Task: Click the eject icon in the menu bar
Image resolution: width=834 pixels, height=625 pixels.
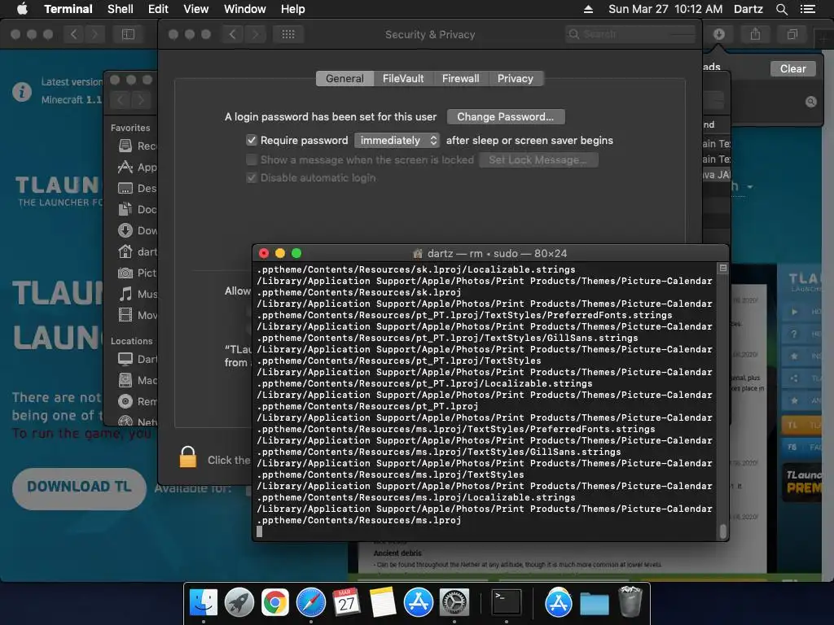Action: [588, 9]
